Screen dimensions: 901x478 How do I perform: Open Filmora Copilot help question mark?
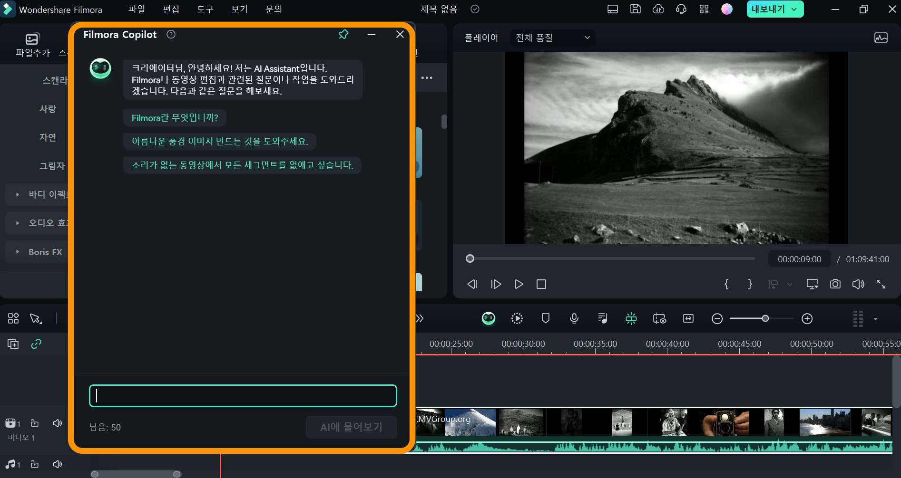[171, 34]
